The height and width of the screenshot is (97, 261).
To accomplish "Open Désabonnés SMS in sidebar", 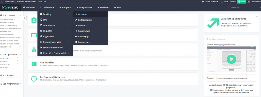I will coord(7,35).
